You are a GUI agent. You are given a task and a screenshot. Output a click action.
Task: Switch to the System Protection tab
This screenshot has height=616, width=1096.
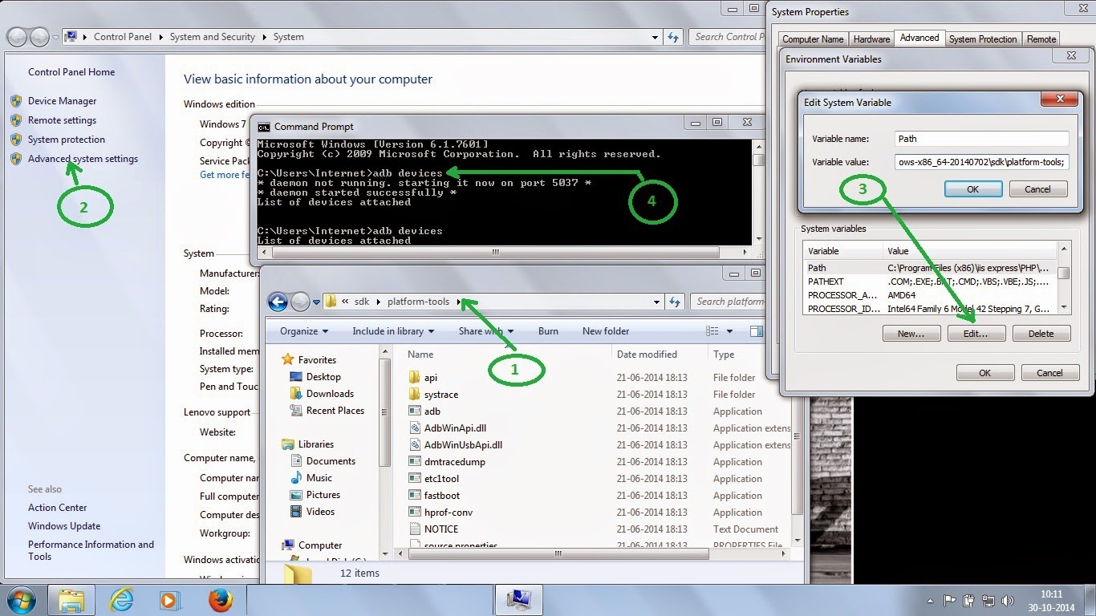coord(985,38)
